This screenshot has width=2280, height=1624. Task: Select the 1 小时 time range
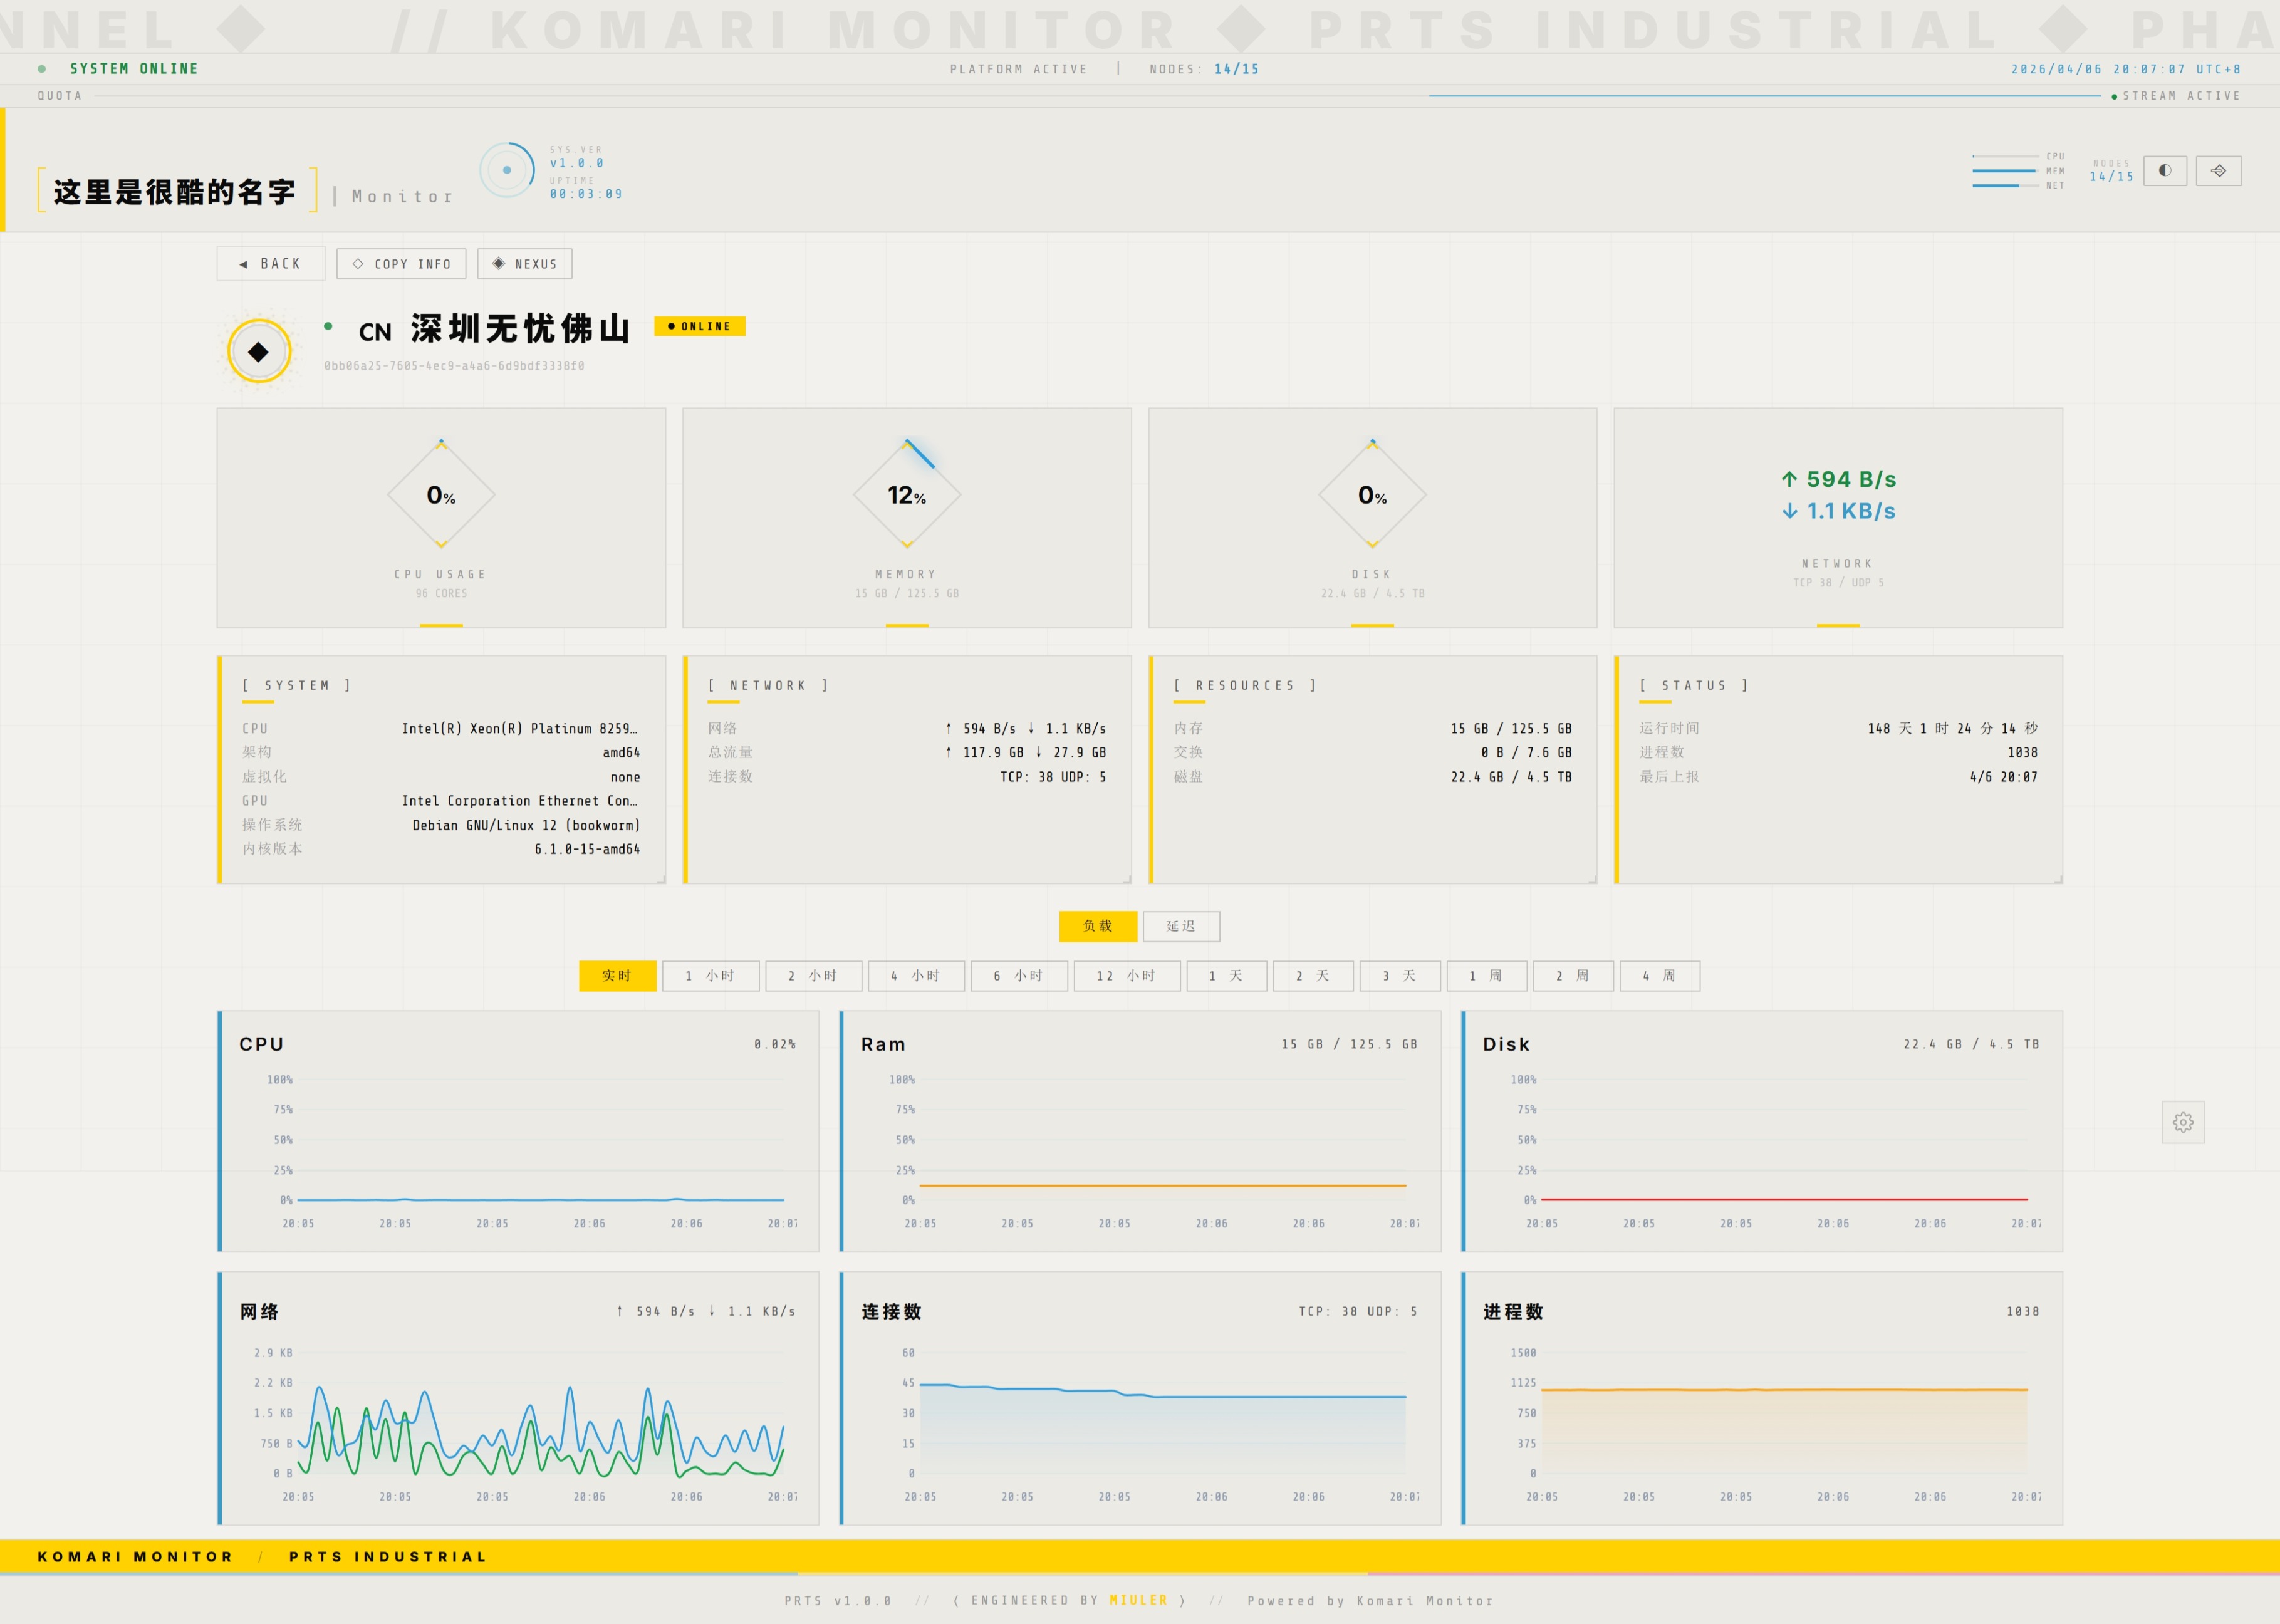(710, 976)
